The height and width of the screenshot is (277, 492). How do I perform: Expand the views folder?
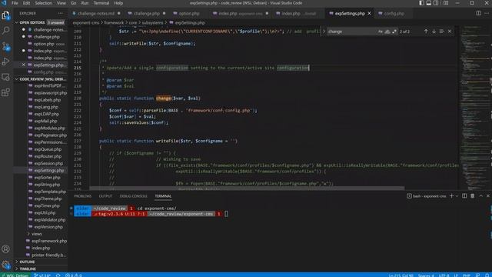(36, 234)
